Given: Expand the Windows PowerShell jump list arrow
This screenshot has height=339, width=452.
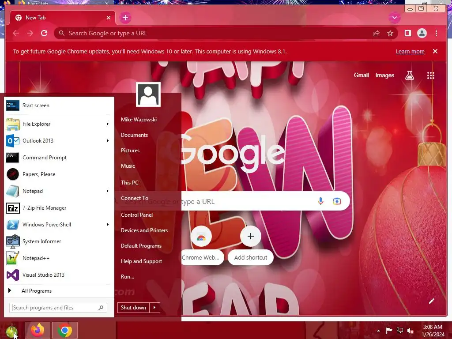Looking at the screenshot, I should (107, 225).
